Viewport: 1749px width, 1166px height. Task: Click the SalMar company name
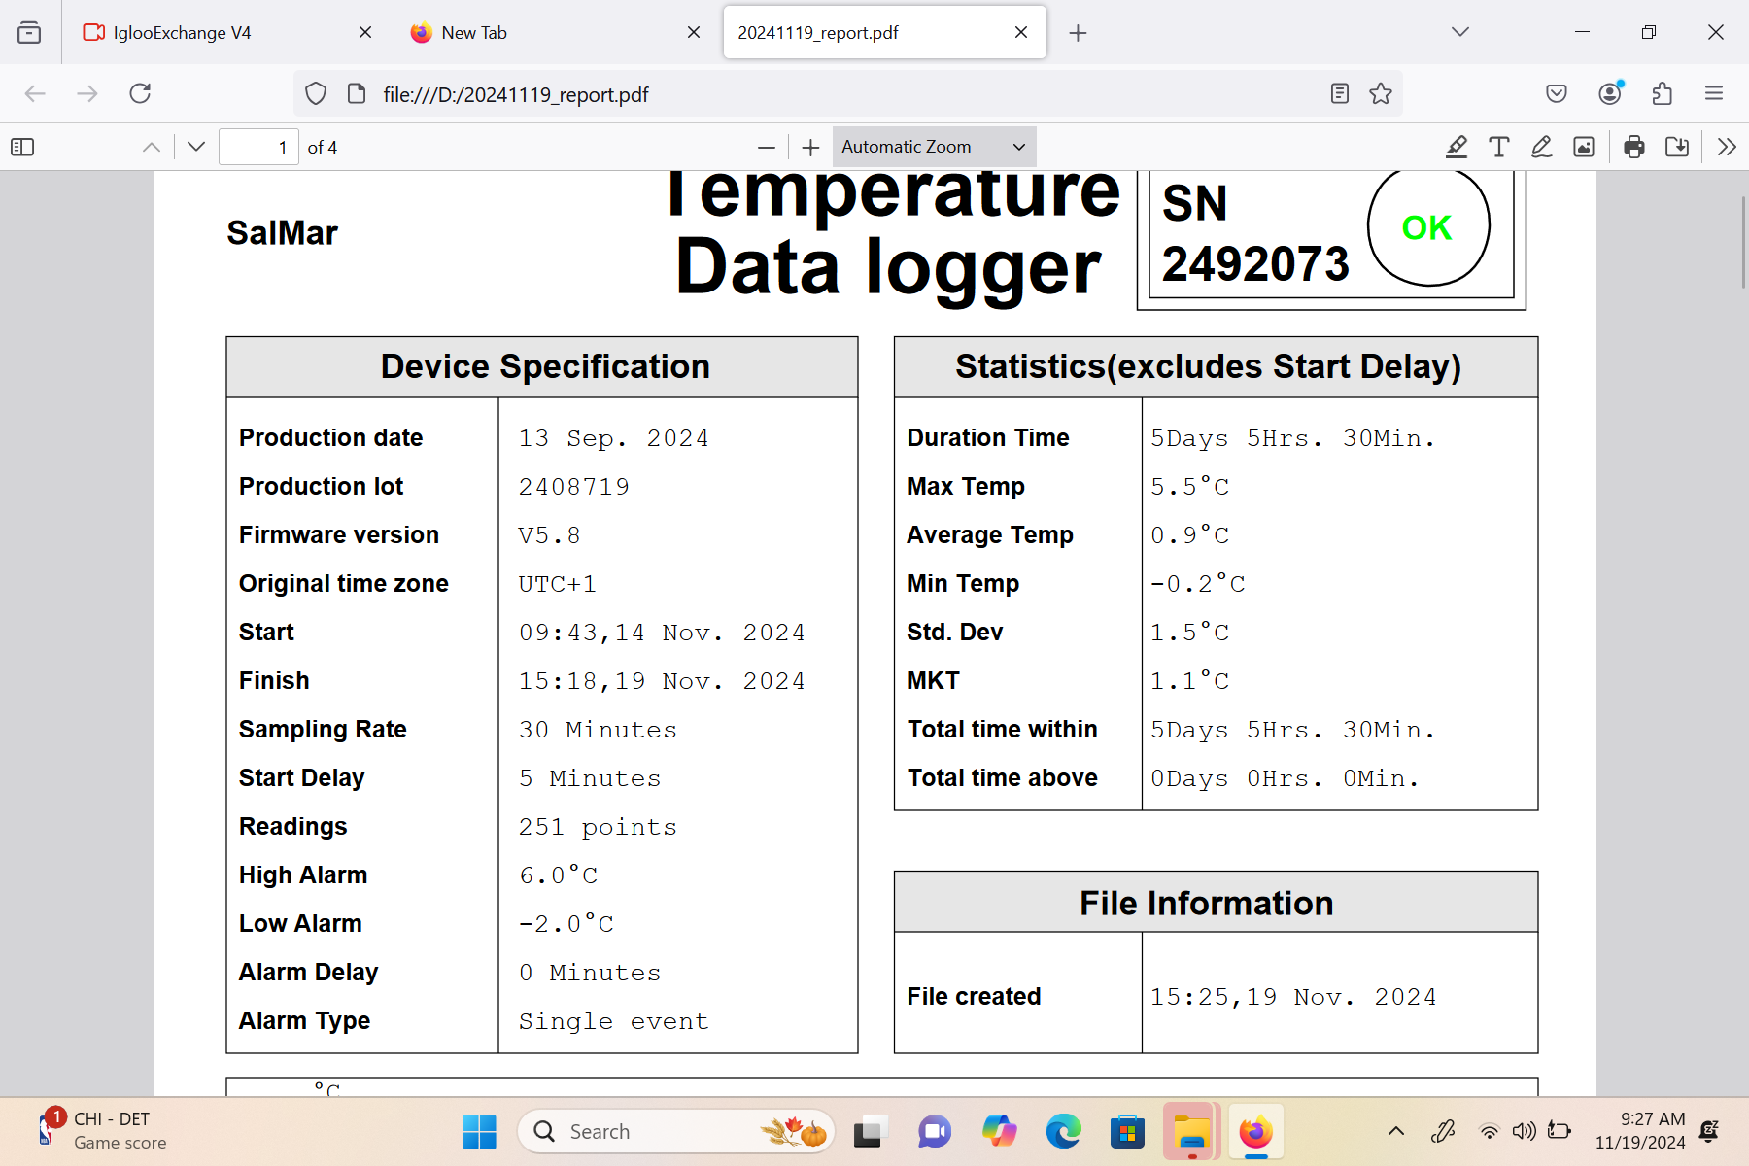point(283,233)
